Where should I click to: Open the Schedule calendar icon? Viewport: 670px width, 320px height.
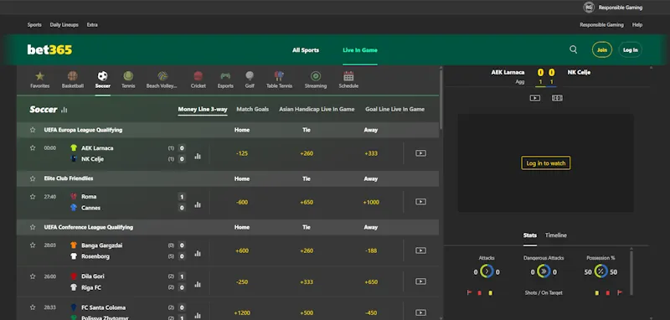coord(348,76)
